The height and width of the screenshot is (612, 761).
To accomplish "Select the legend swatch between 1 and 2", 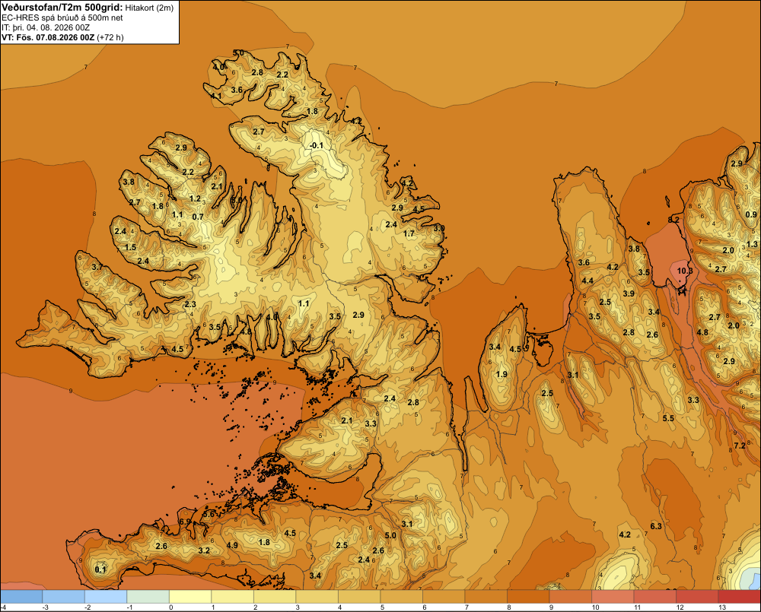I will tap(232, 597).
